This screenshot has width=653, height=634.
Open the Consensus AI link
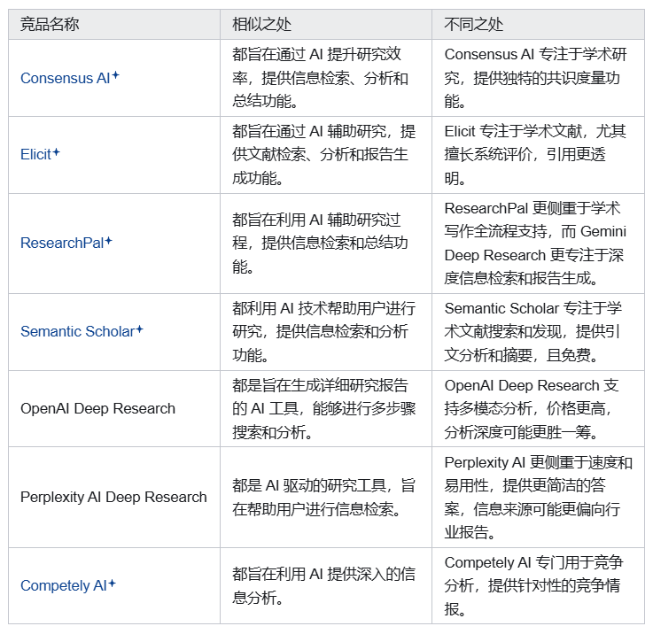pos(65,78)
